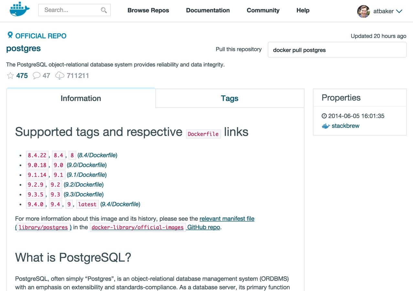Open the atbaker account dropdown arrow
The image size is (413, 291).
[399, 11]
